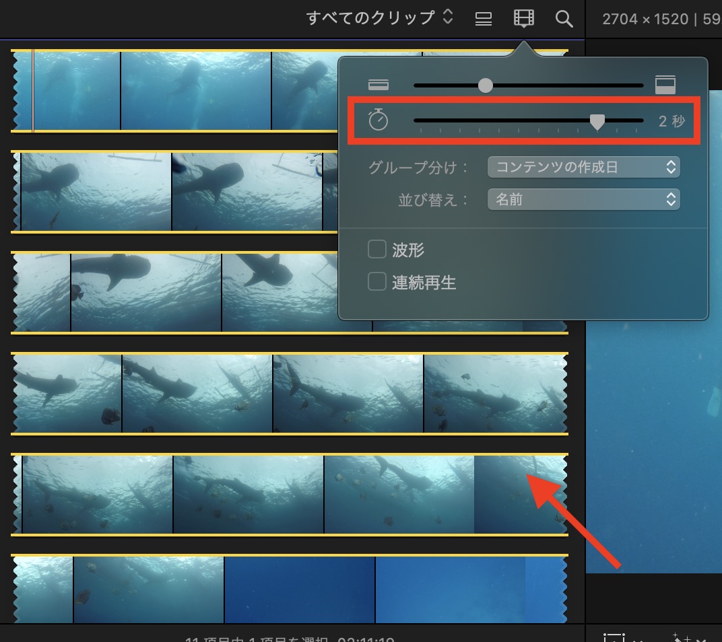The width and height of the screenshot is (722, 642).
Task: Open the すべてのクリップ filter dropdown
Action: click(380, 18)
